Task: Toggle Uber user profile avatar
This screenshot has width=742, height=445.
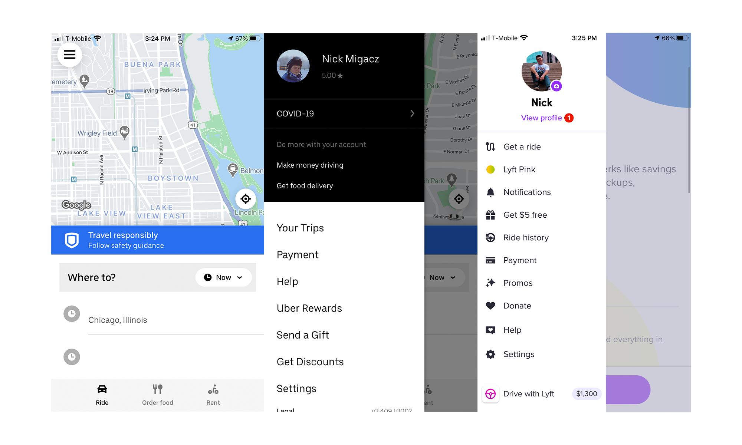Action: click(x=293, y=64)
